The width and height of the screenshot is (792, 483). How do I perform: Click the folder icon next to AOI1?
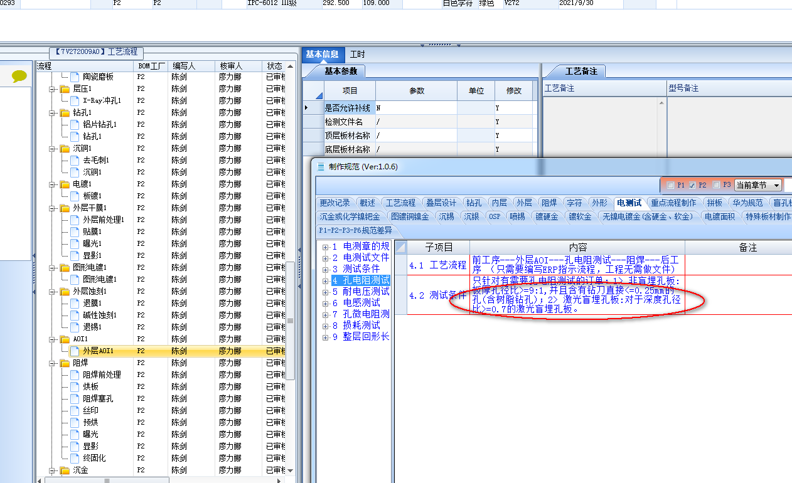tap(65, 339)
